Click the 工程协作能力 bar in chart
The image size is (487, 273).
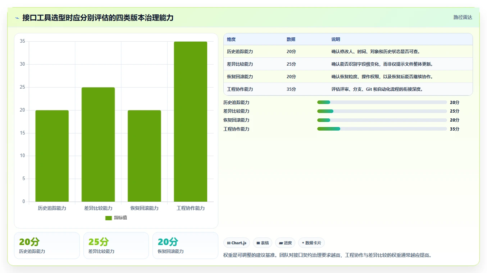[x=191, y=122]
